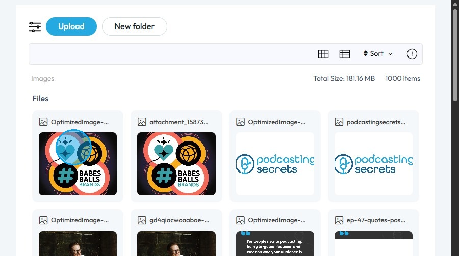Open podcastingsecrets logo thumbnail
459x256 pixels.
(x=373, y=164)
